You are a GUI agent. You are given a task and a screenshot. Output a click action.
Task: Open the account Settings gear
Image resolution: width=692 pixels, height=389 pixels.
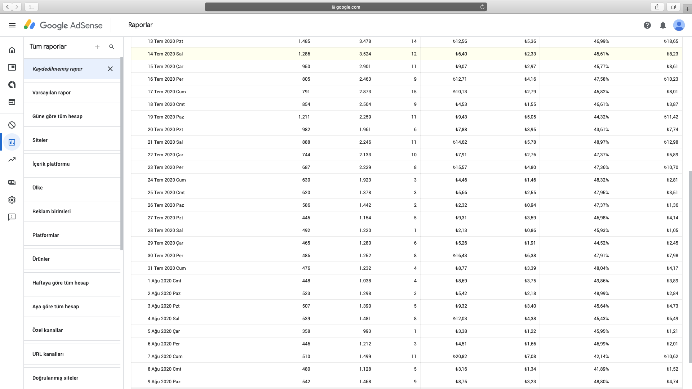tap(12, 200)
